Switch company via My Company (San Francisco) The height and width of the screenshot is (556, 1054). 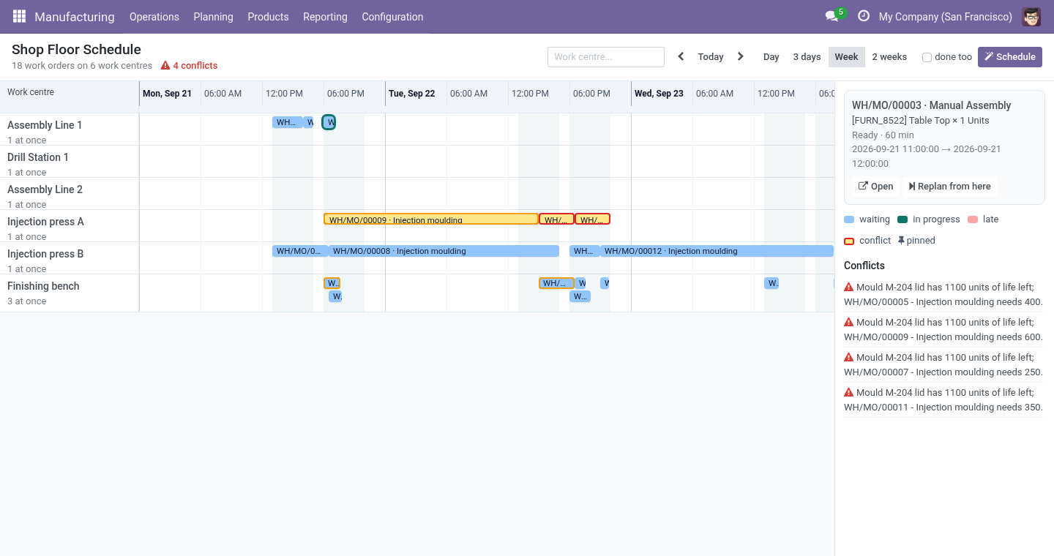pos(946,16)
